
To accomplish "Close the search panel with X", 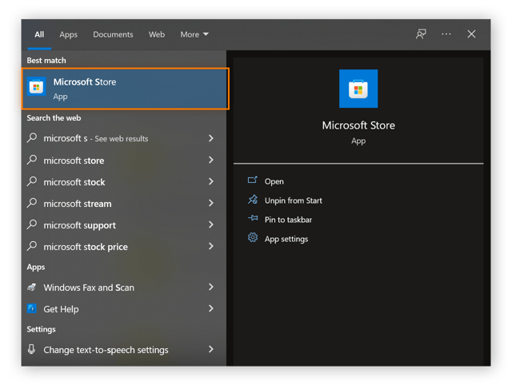I will [x=471, y=34].
